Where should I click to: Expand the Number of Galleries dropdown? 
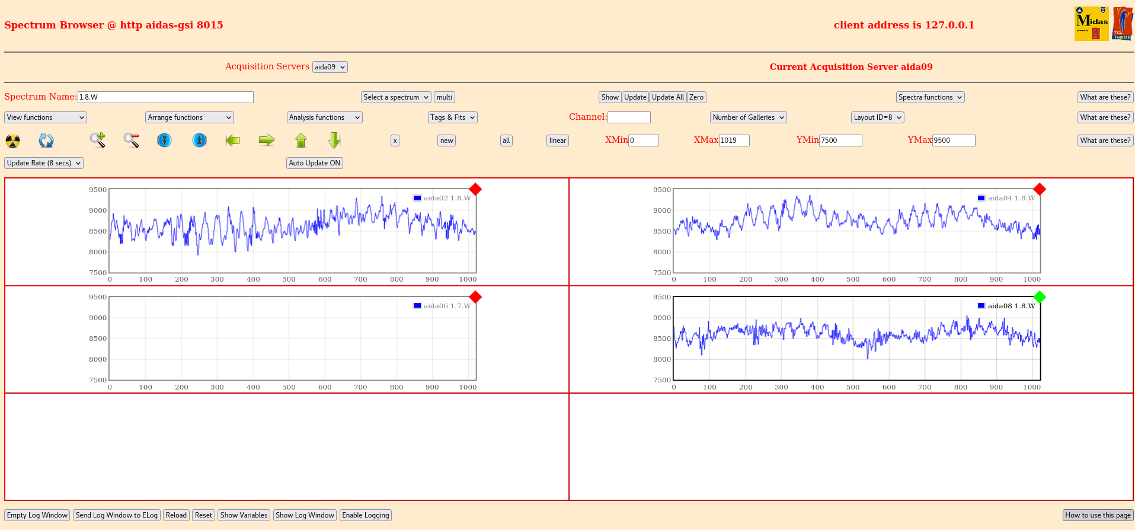pyautogui.click(x=748, y=117)
